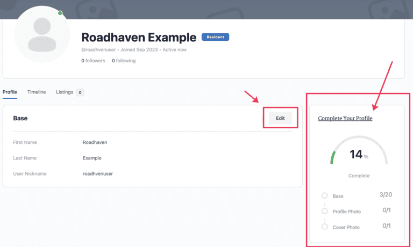Click the 3/20 Base progress count

point(386,195)
